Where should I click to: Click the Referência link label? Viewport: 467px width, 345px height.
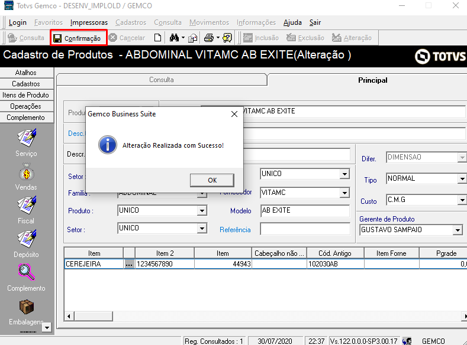235,230
